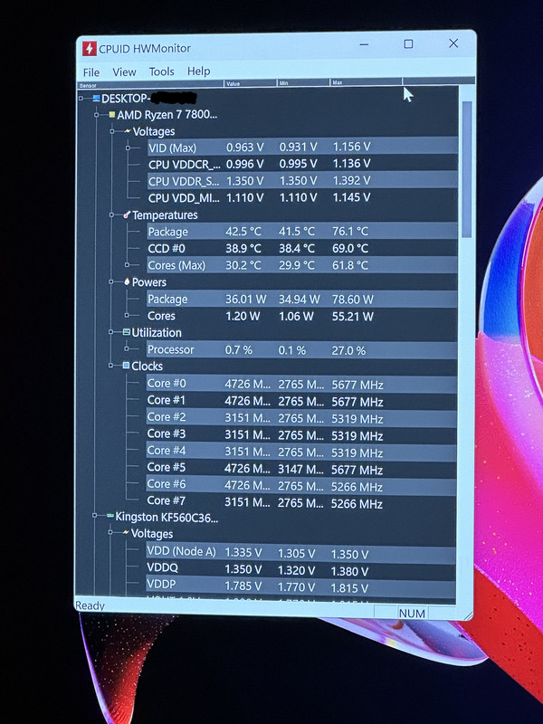Select the VDDP voltage row
Screen dimensions: 543x724
coord(300,586)
